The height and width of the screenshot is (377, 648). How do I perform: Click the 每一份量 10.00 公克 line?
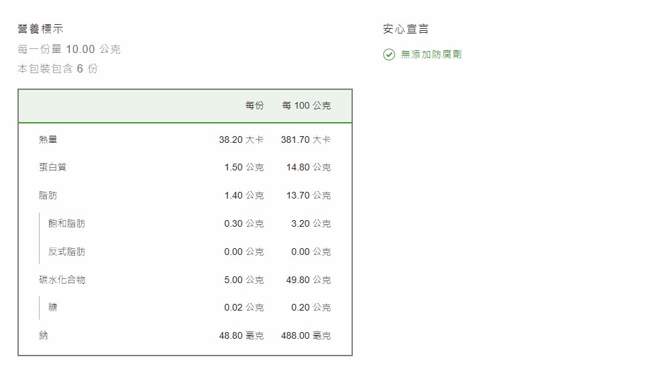[x=69, y=49]
